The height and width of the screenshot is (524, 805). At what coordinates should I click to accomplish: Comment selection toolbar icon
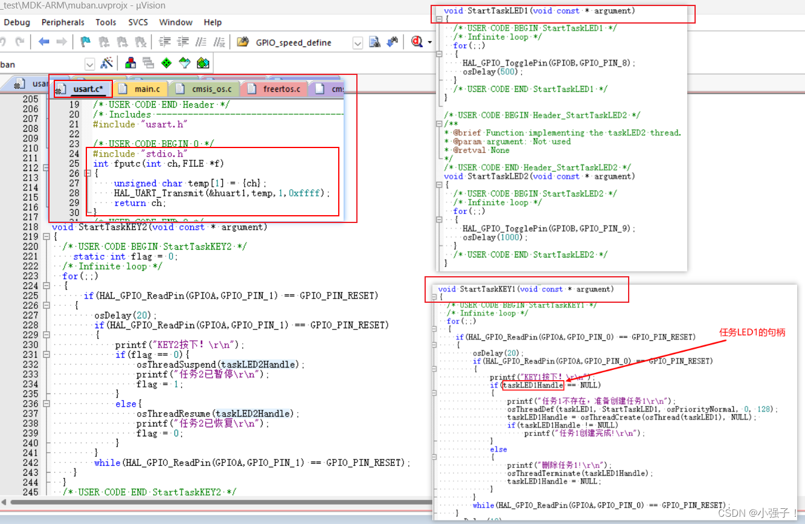click(202, 42)
